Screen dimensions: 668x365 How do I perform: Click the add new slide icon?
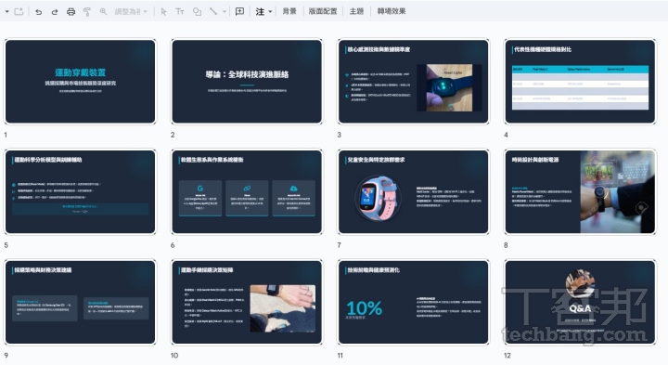19,11
